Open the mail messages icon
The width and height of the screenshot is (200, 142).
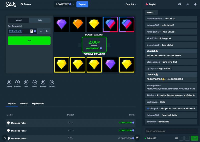pos(180,4)
